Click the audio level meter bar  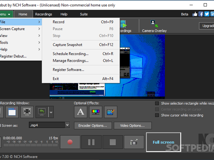point(31,145)
